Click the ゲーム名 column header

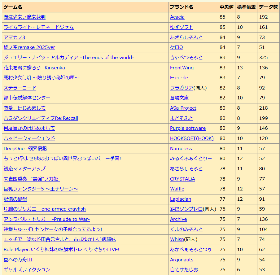pyautogui.click(x=85, y=7)
